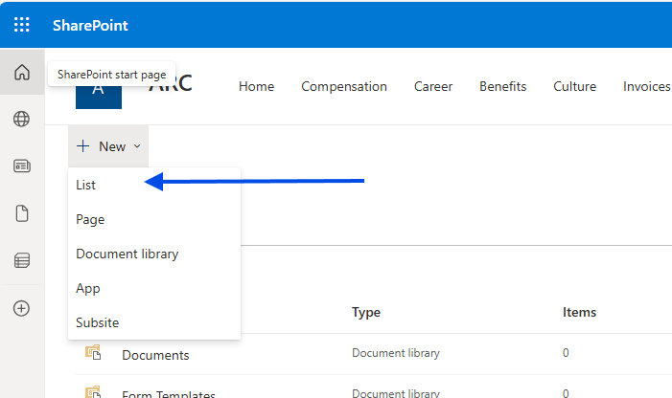Open My files page icon

coord(22,213)
